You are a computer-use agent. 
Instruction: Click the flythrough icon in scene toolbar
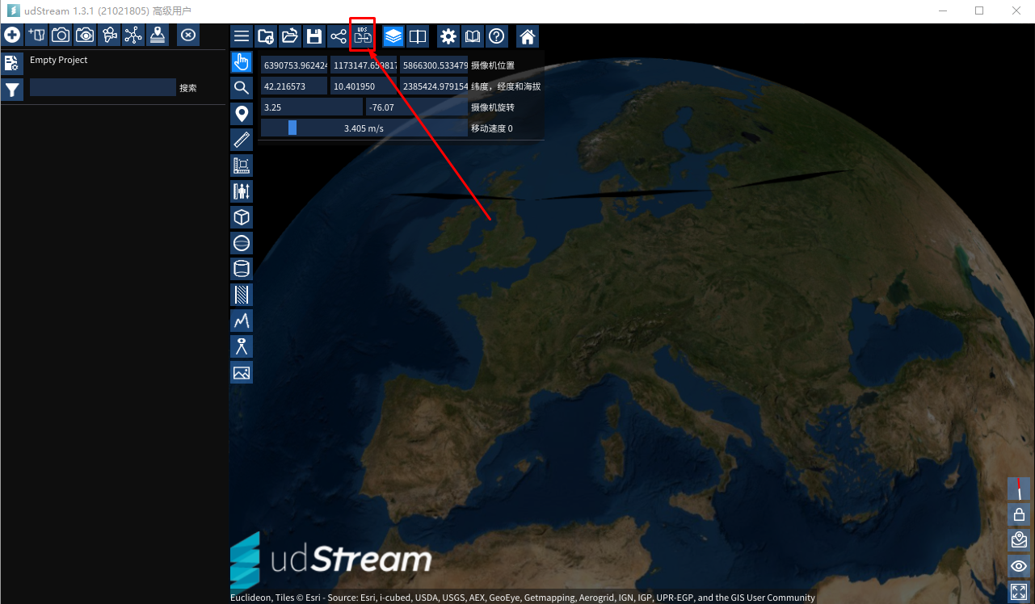click(x=109, y=36)
